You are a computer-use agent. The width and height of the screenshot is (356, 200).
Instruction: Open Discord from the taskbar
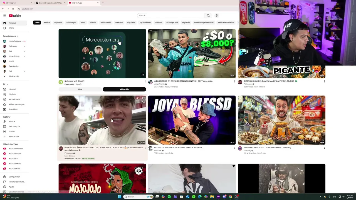224,197
